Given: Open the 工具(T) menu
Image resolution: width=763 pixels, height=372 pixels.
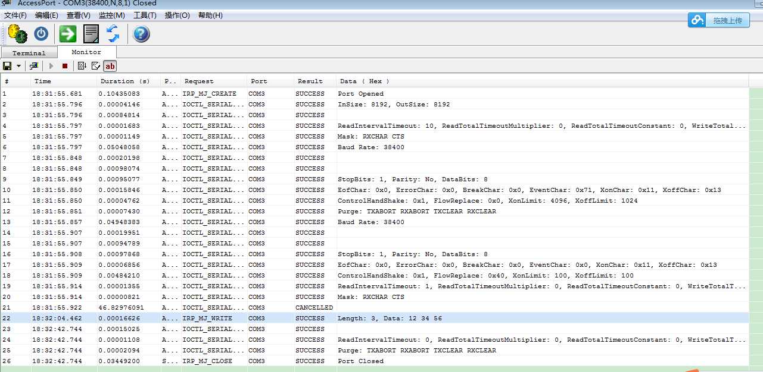Looking at the screenshot, I should click(x=145, y=15).
